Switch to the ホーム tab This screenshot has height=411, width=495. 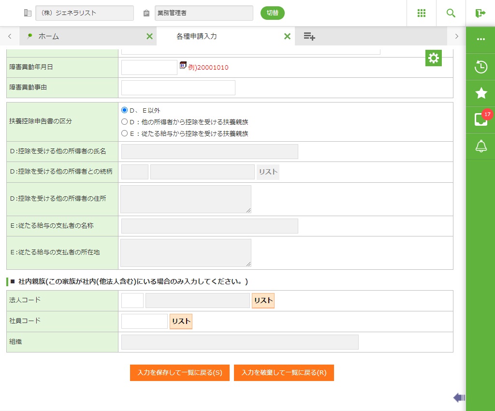coord(48,36)
